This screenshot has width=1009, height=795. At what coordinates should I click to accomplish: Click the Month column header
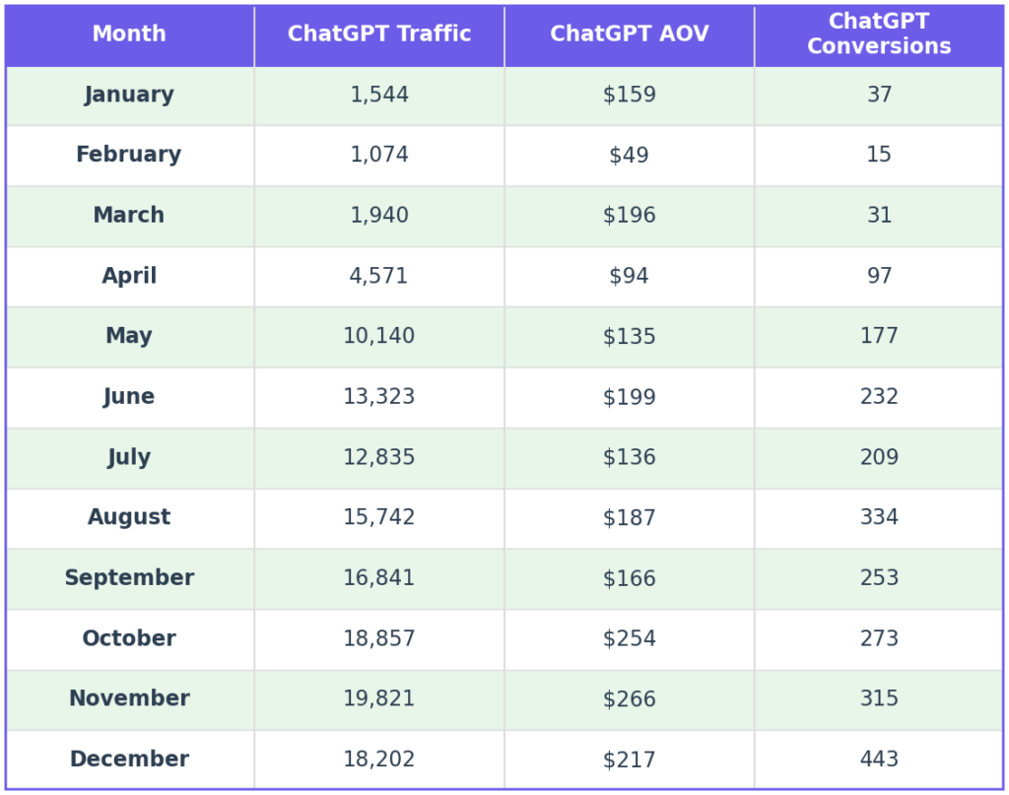tap(129, 34)
